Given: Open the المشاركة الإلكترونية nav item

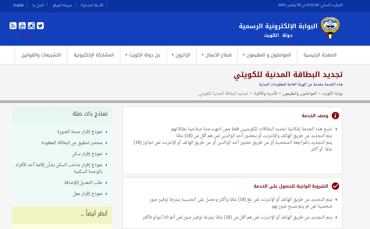Looking at the screenshot, I should (x=94, y=55).
